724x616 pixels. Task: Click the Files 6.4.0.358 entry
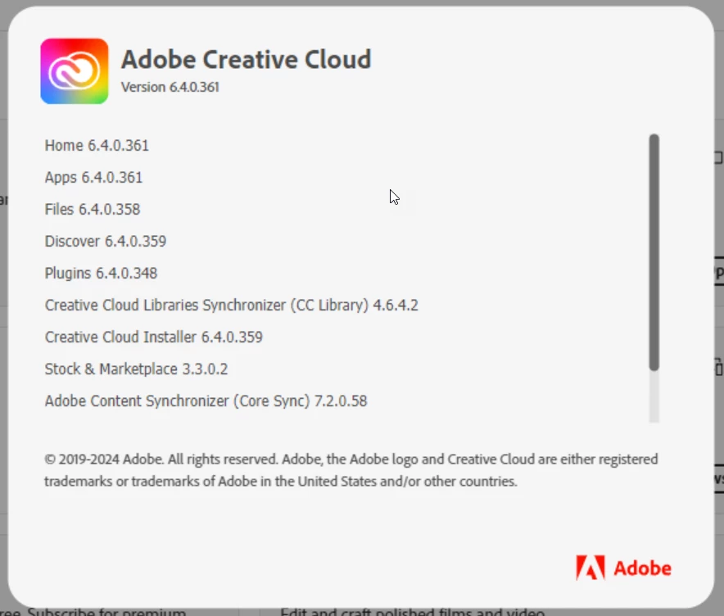tap(93, 209)
